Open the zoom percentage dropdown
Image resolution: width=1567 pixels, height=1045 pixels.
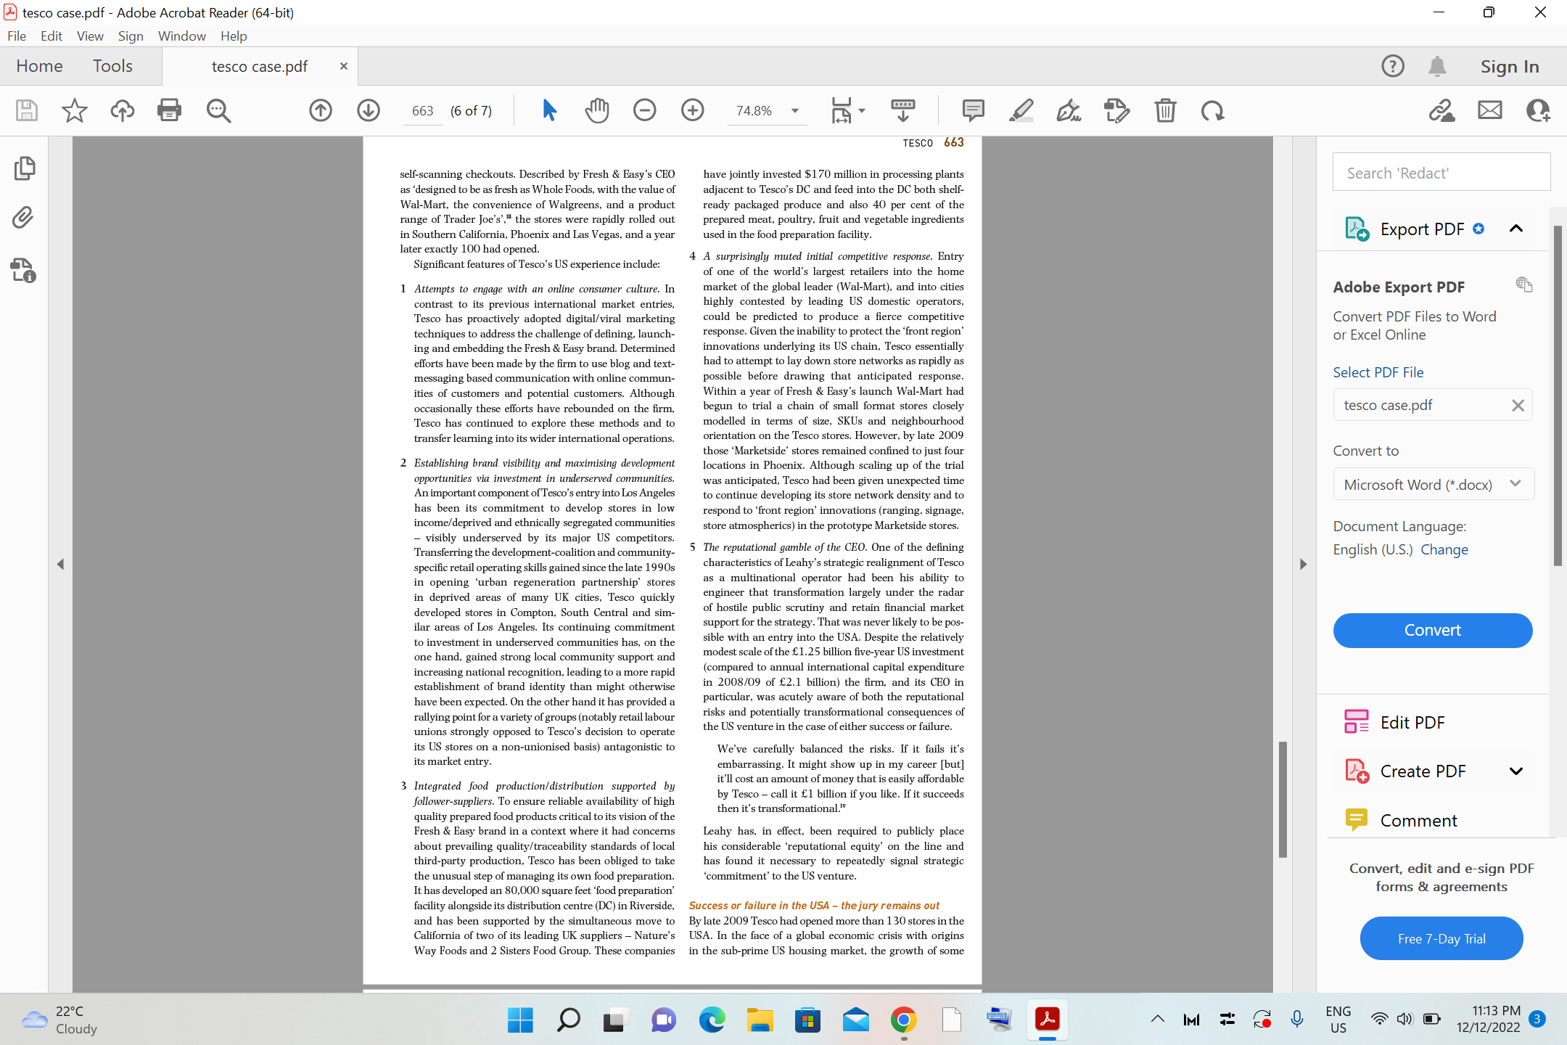point(795,110)
